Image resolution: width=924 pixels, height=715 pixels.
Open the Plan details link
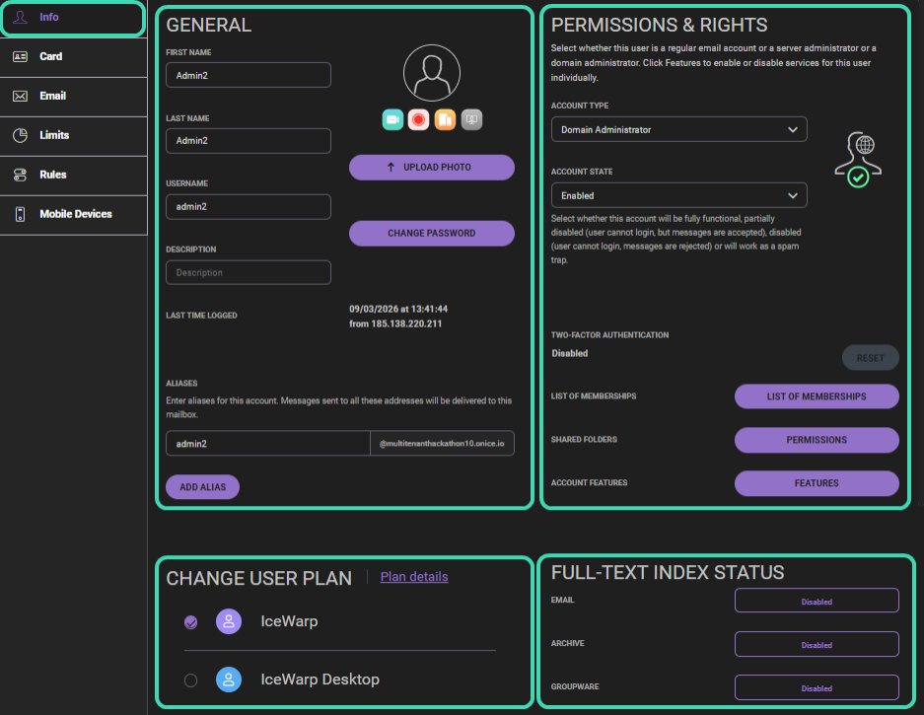pyautogui.click(x=413, y=577)
